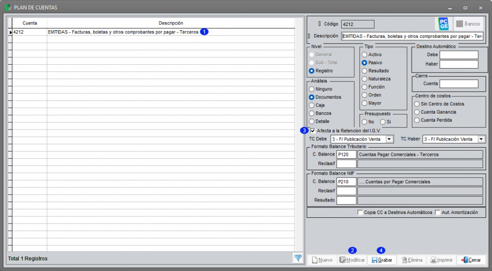Image resolution: width=492 pixels, height=271 pixels.
Task: Open the TC Haber dropdown
Action: click(481, 139)
